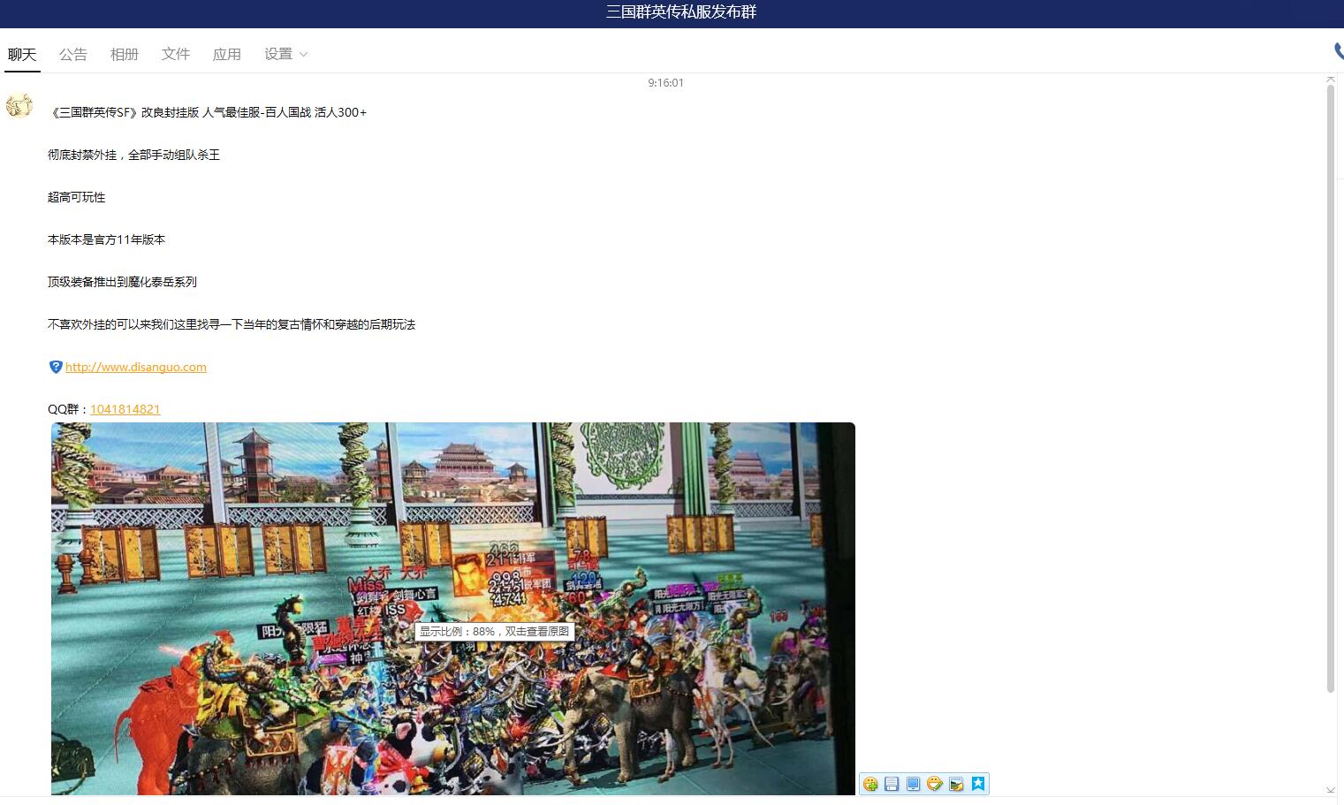Click the blue star favorite icon
Image resolution: width=1344 pixels, height=805 pixels.
[978, 784]
